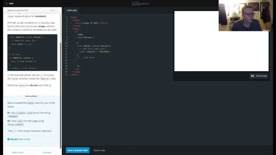Click the class Ninja extends Person line
276x155 pixels.
(94, 46)
